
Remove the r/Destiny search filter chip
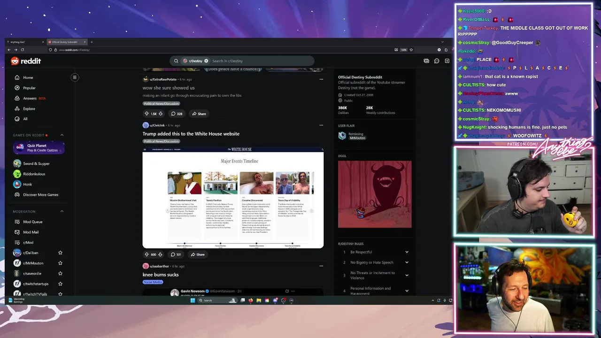tap(206, 61)
